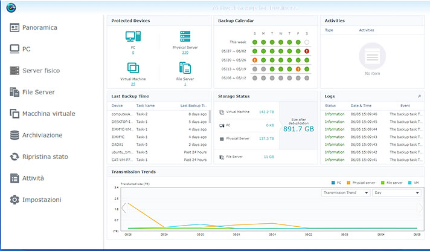This screenshot has height=251, width=430.
Task: Select the Server fisico sidebar icon
Action: point(14,71)
